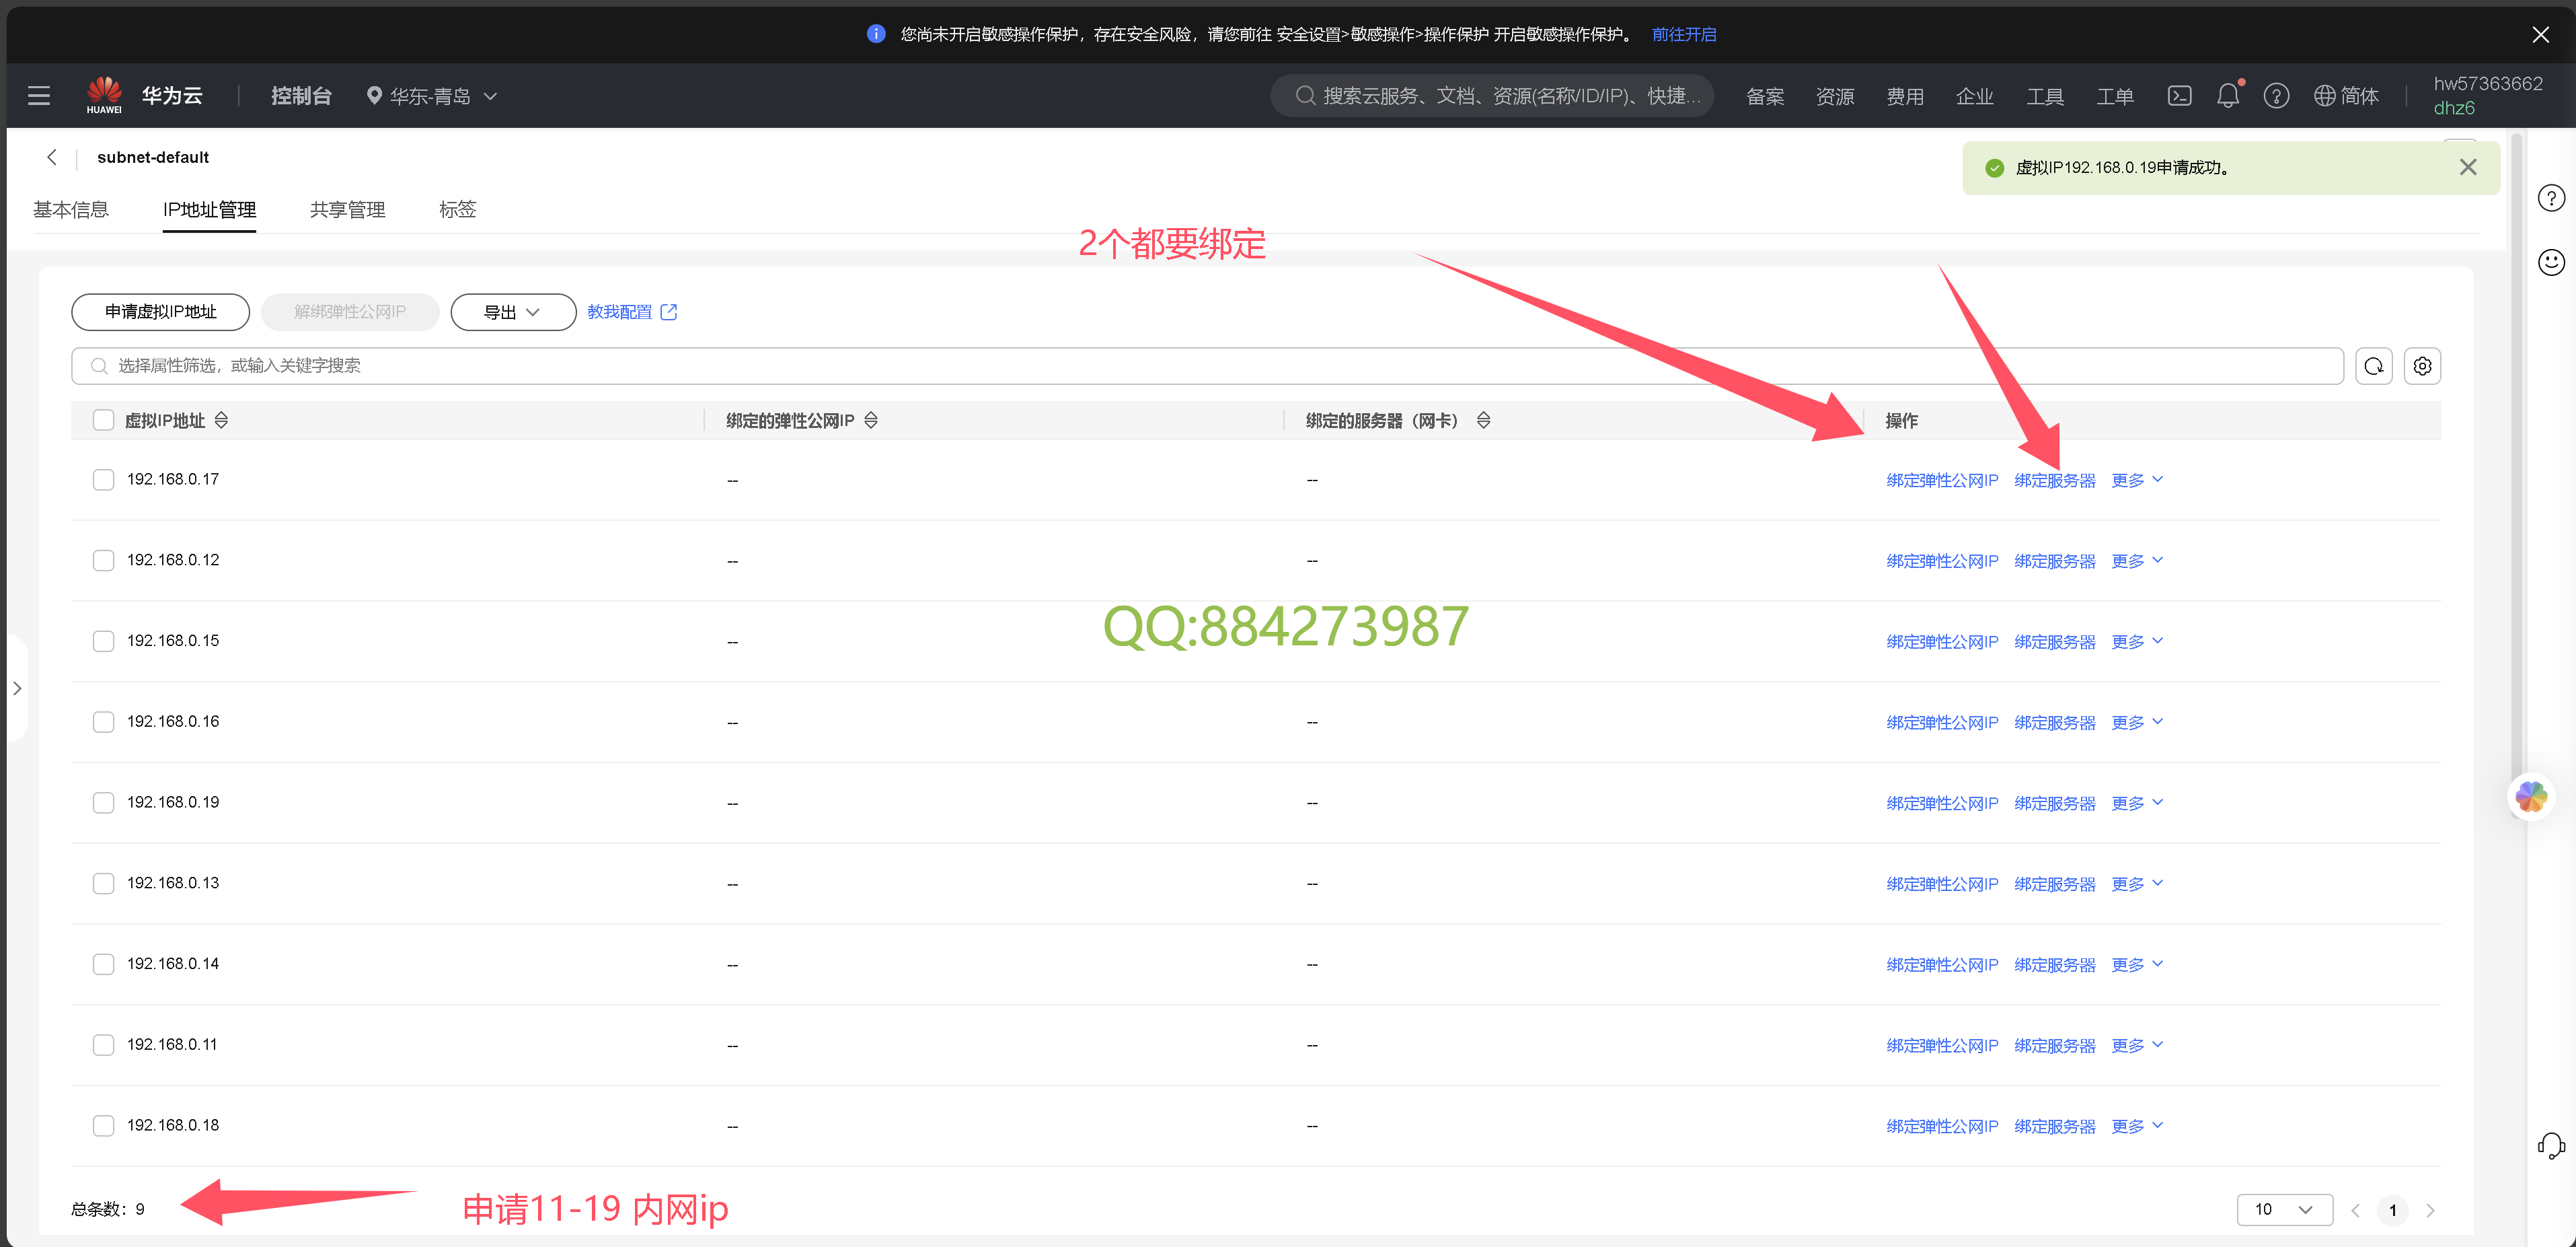The image size is (2576, 1247).
Task: Expand the collapsed left side panel
Action: [17, 688]
